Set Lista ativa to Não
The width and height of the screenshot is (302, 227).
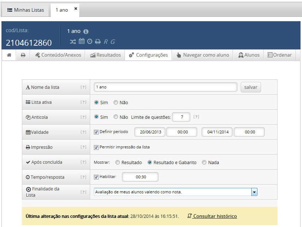116,103
